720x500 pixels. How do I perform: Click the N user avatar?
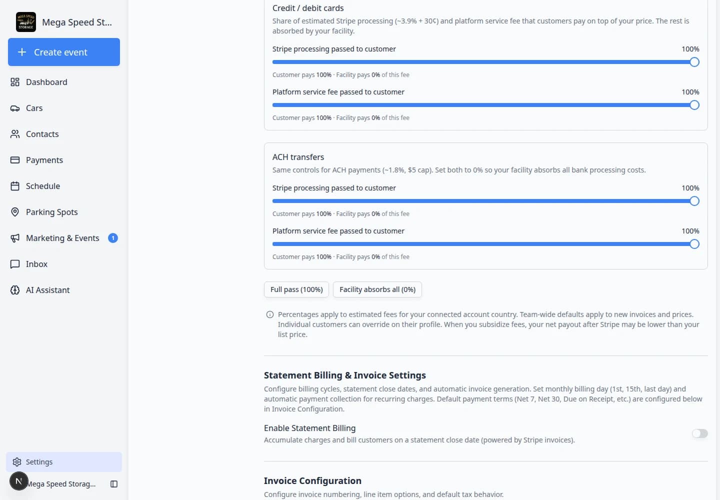[x=19, y=481]
